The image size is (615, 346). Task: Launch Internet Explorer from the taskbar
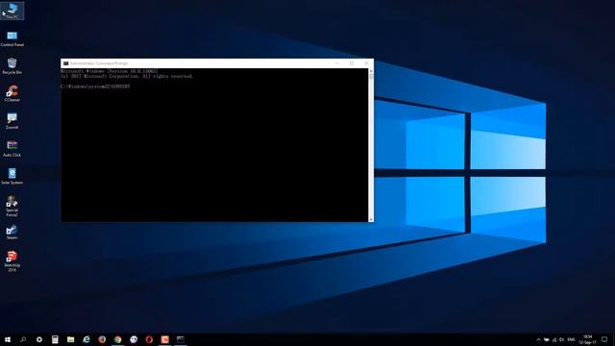[86, 339]
